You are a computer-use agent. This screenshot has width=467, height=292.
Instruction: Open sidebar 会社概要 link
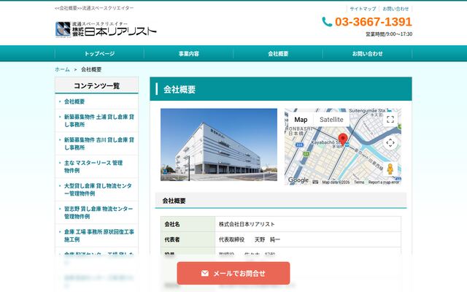tap(74, 101)
